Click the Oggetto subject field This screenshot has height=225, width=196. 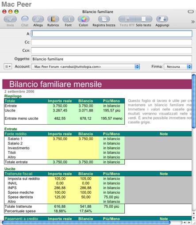click(x=111, y=59)
